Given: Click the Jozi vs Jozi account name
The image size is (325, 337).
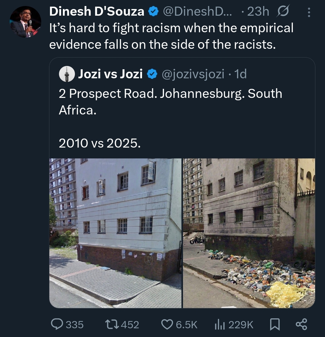Looking at the screenshot, I should (x=110, y=74).
